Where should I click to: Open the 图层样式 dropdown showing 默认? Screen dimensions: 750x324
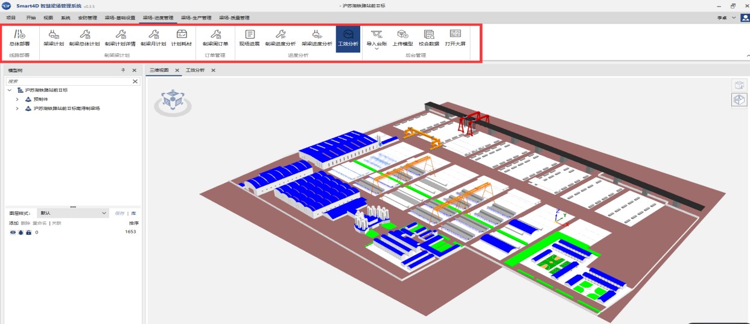(x=72, y=213)
